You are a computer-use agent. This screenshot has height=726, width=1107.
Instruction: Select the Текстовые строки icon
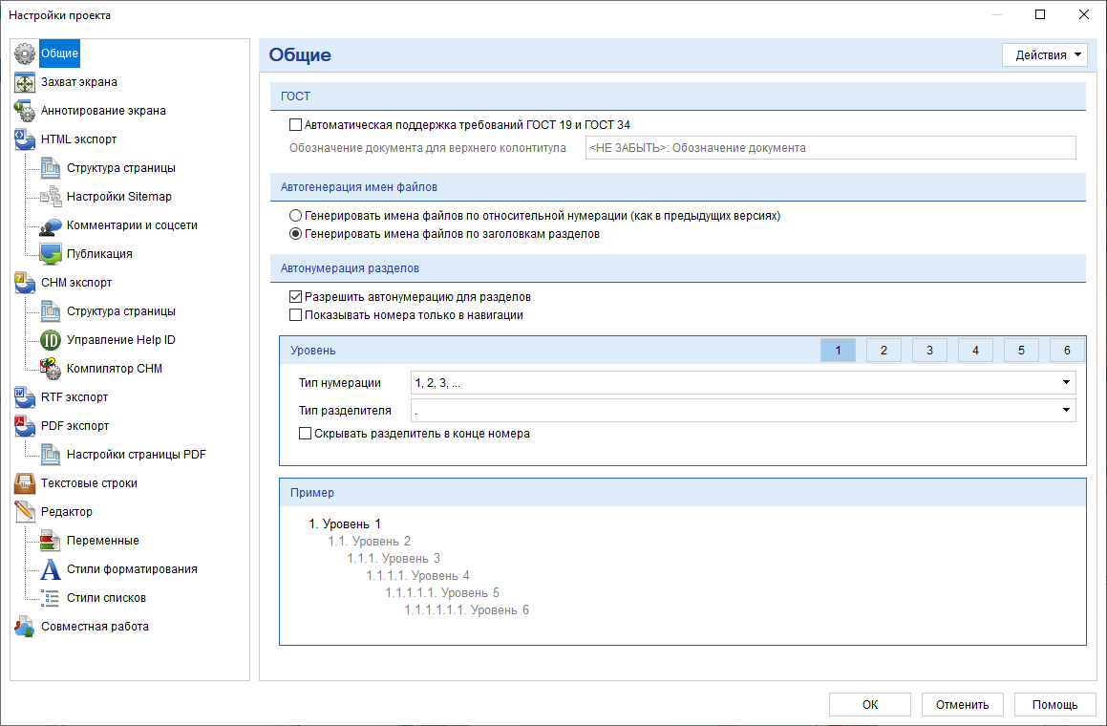[25, 483]
